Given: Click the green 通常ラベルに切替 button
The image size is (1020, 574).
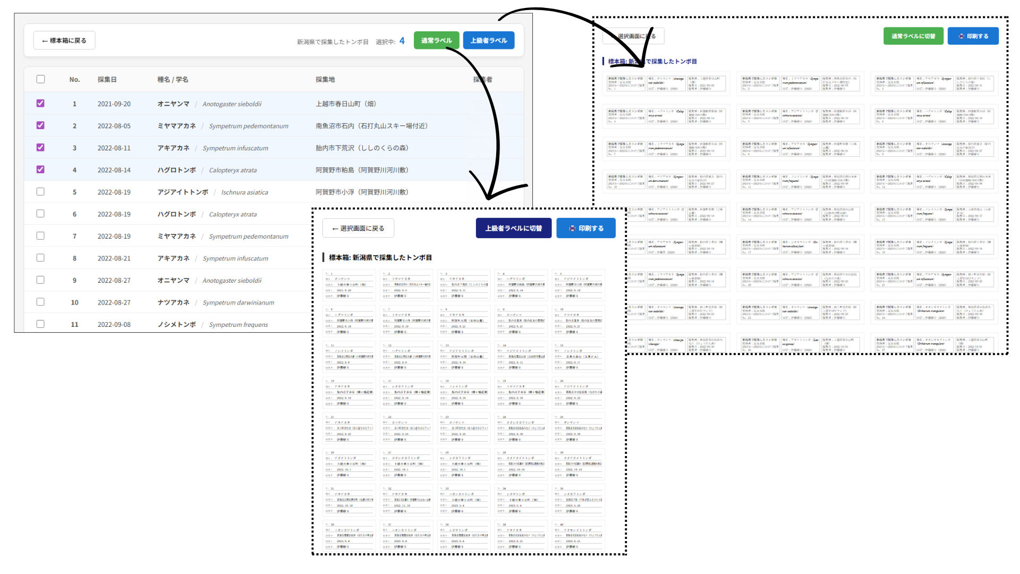Looking at the screenshot, I should click(913, 36).
